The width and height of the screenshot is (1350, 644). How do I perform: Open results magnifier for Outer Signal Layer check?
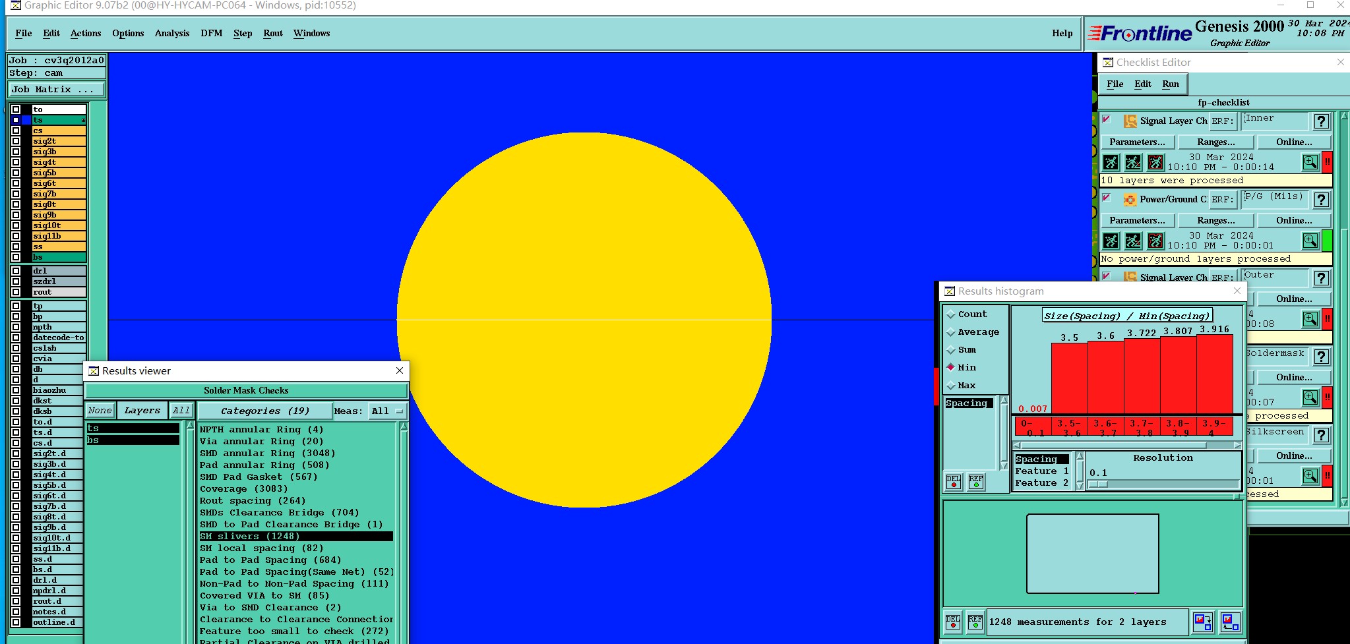point(1310,319)
